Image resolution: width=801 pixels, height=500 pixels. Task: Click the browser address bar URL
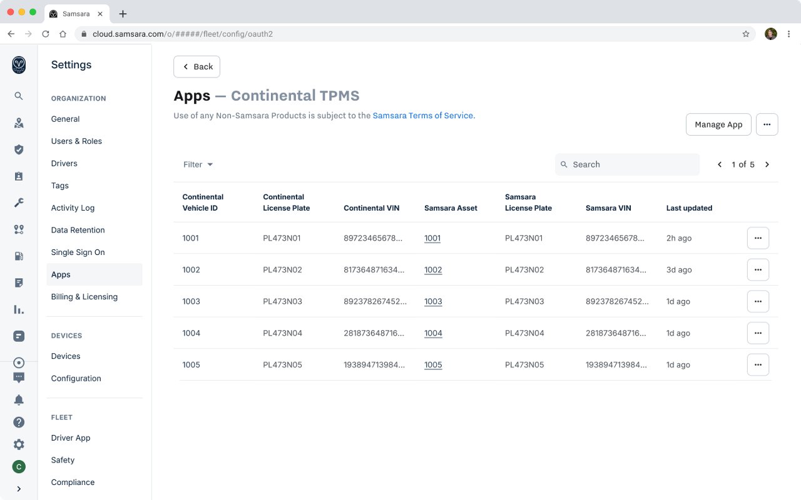click(x=183, y=34)
